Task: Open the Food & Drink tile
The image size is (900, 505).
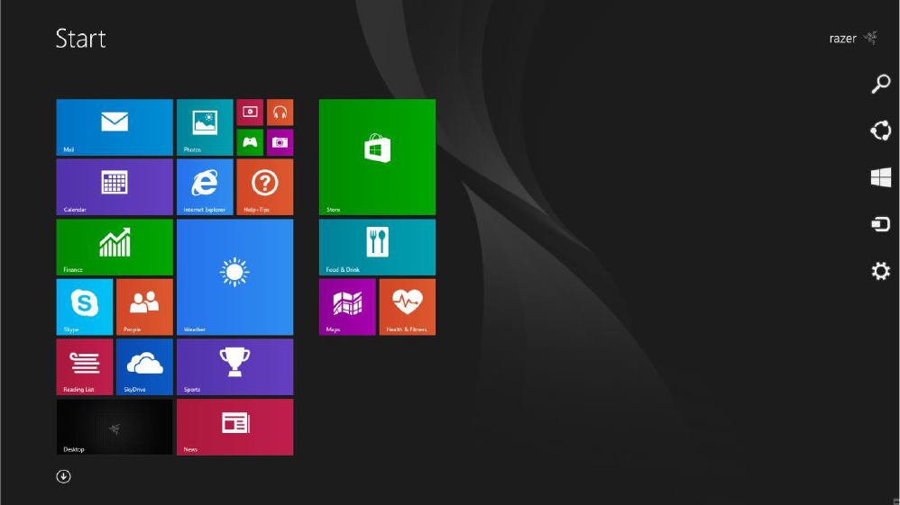Action: pyautogui.click(x=377, y=247)
